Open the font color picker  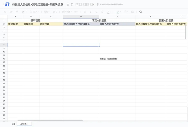point(108,12)
